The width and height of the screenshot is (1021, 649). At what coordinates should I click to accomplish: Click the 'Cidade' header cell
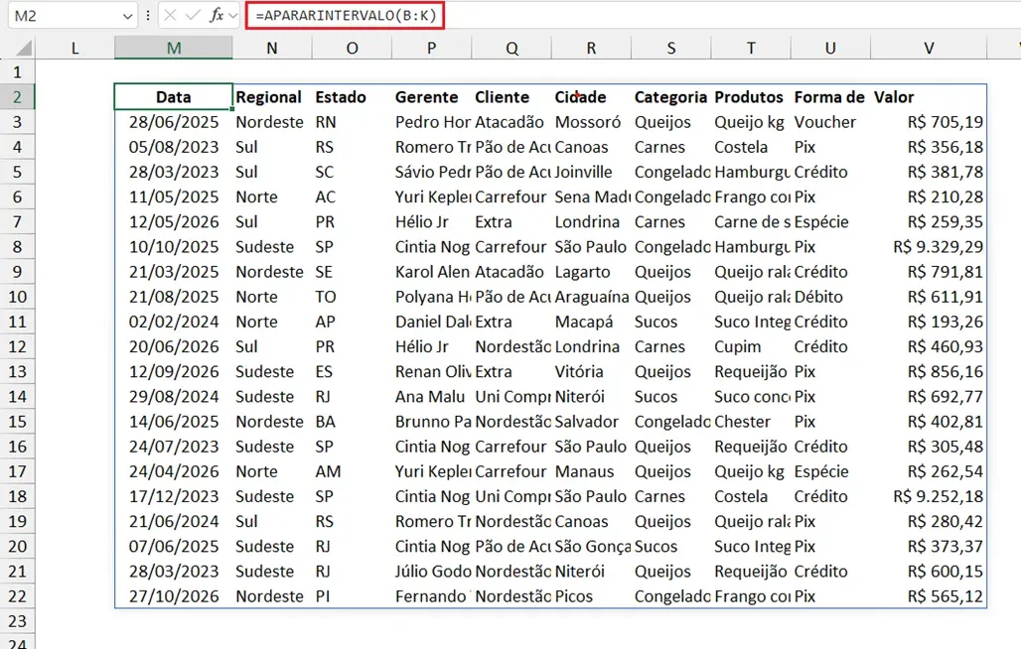(591, 97)
